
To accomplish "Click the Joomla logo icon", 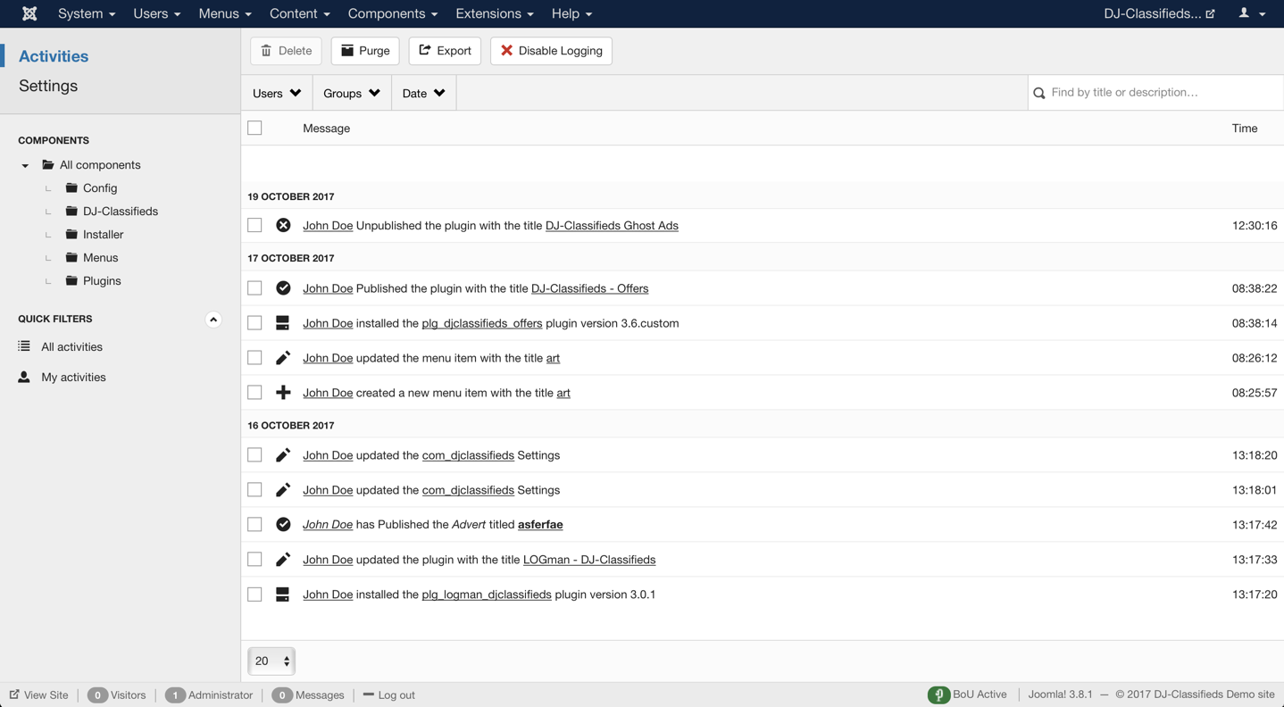I will click(x=29, y=13).
